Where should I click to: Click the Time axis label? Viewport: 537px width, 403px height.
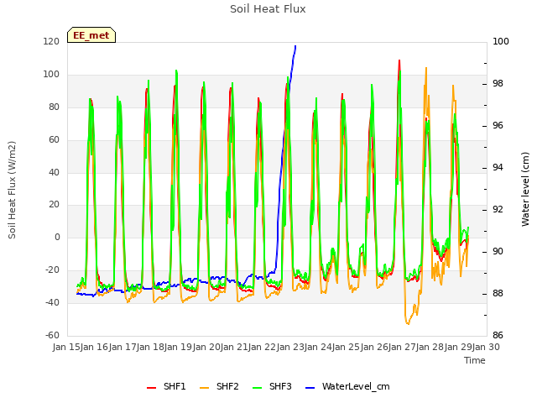[475, 360]
